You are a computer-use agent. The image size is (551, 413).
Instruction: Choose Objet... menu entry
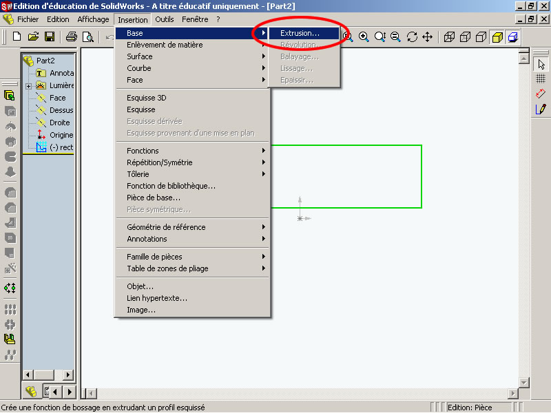192,286
